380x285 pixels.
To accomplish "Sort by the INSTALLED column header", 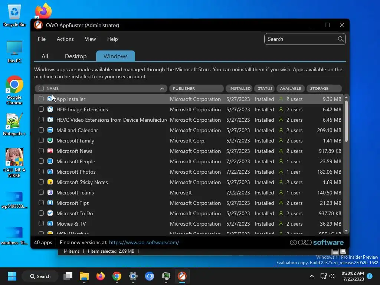I will pos(239,88).
